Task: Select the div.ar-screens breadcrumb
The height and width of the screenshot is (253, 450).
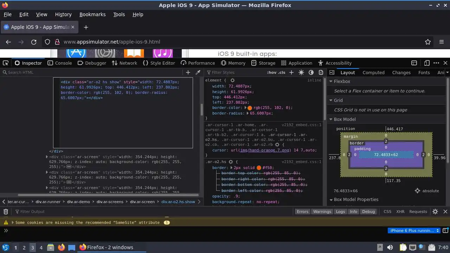Action: [110, 202]
